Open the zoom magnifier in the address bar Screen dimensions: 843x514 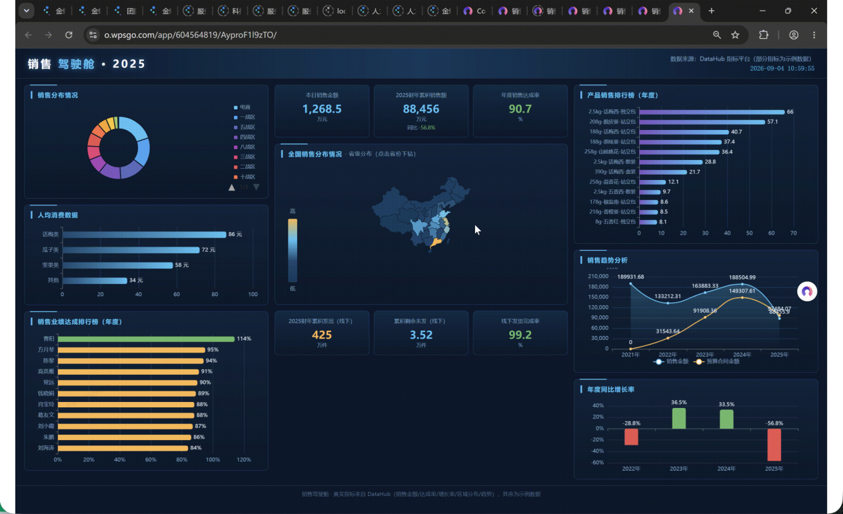[x=717, y=35]
